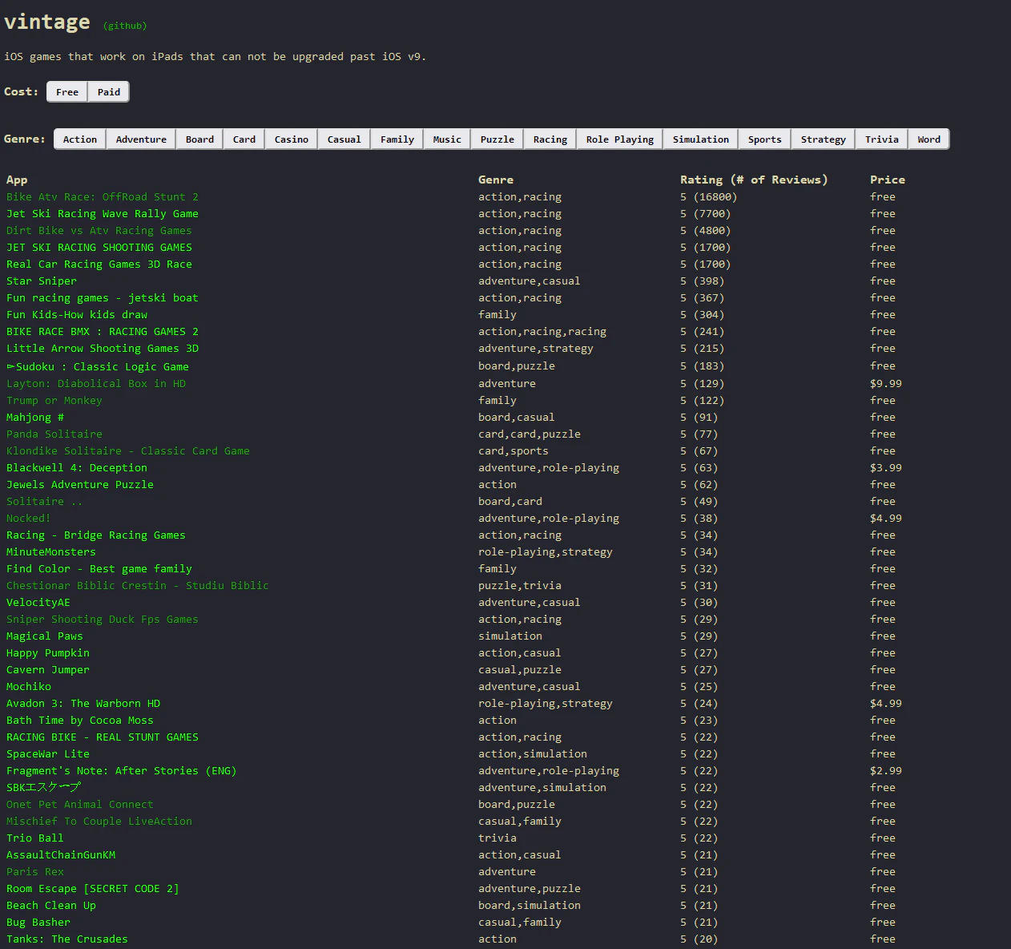Open Fun Kids-How kids draw link

[x=77, y=315]
